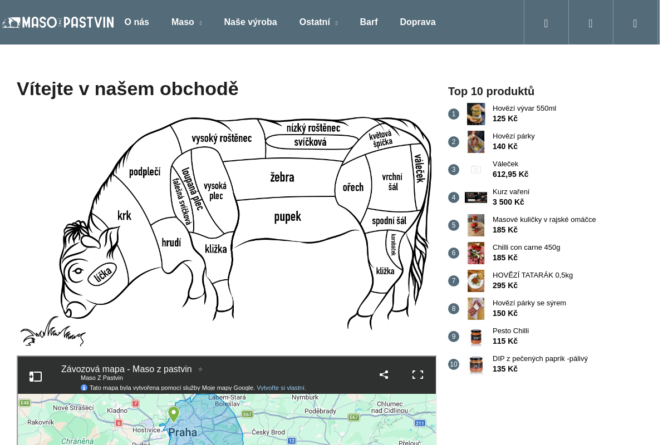Enlarge the map using the fullscreen icon
The height and width of the screenshot is (445, 668).
click(x=417, y=374)
